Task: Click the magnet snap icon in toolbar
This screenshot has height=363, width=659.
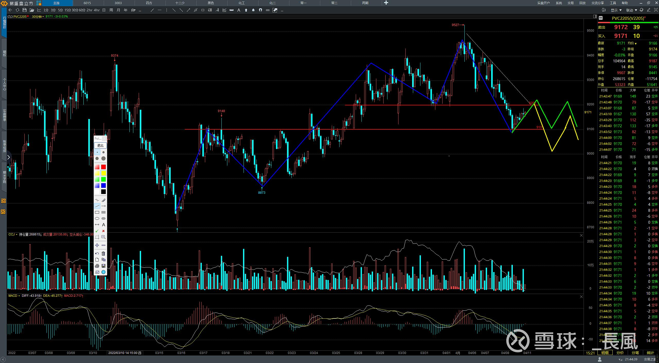Action: click(x=261, y=10)
